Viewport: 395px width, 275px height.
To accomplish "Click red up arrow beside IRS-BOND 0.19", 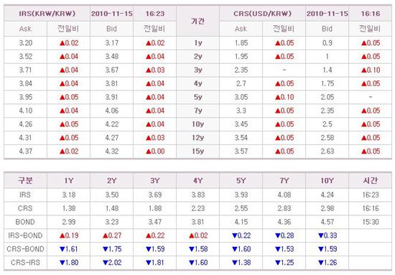I will pos(62,236).
